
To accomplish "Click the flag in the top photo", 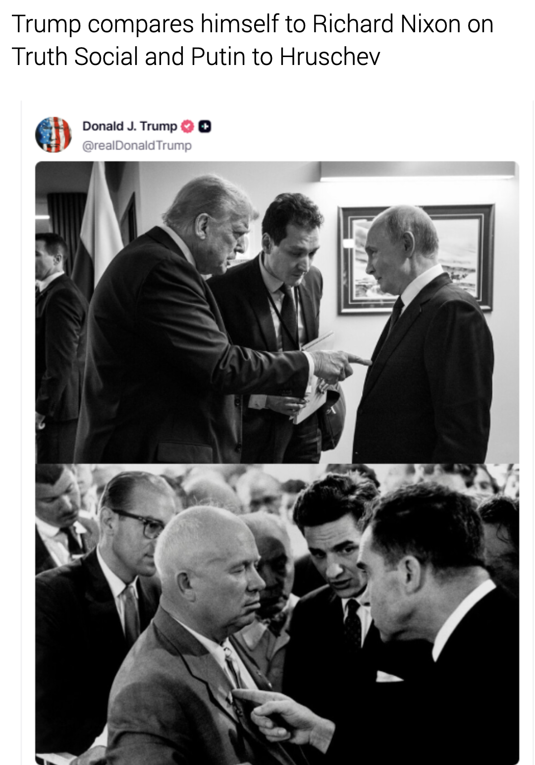I will (x=99, y=228).
